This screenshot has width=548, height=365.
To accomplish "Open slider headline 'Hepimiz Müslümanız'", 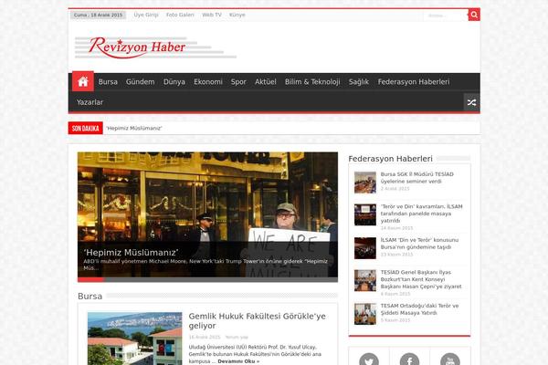I will point(131,252).
